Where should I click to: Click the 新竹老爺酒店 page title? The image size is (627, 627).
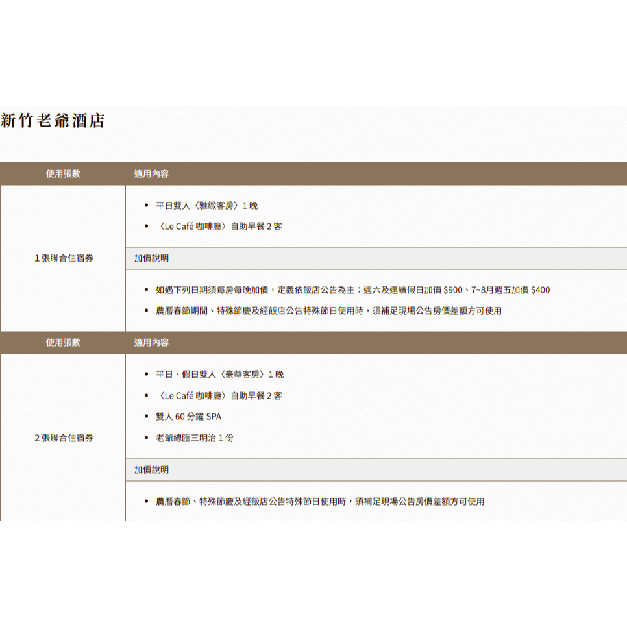(x=55, y=119)
